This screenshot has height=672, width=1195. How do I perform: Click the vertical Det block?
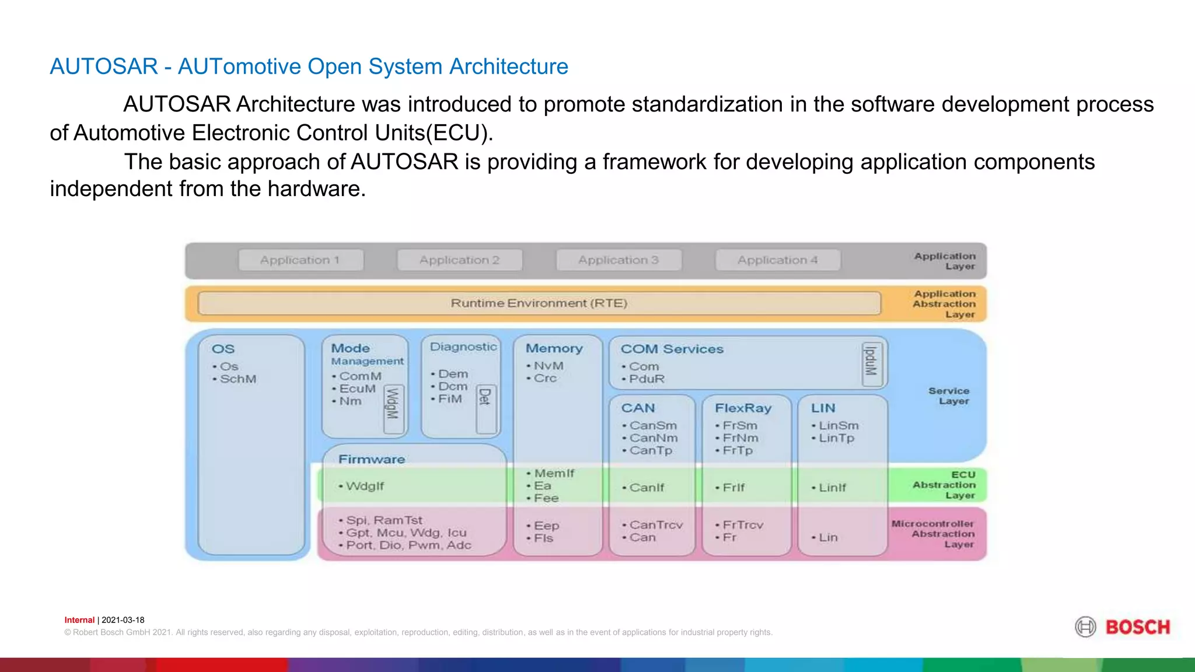[x=485, y=408]
